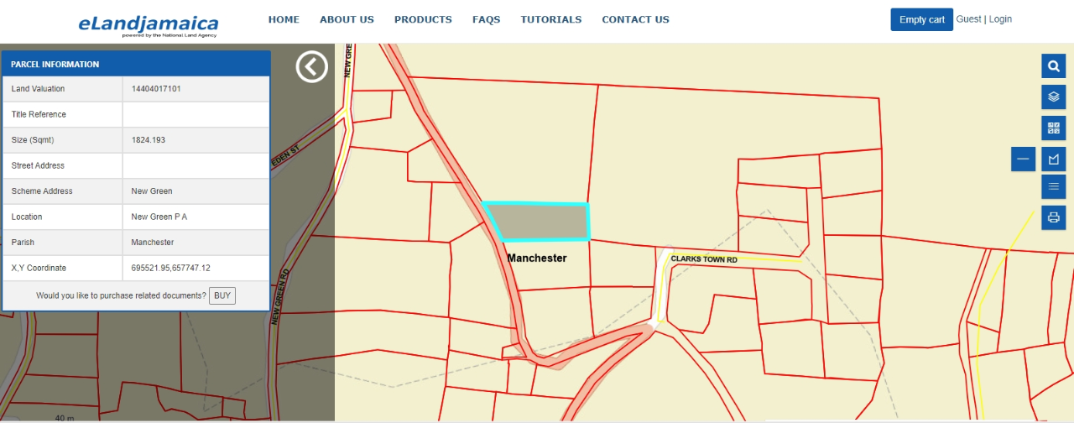Navigate to PRODUCTS

click(423, 19)
